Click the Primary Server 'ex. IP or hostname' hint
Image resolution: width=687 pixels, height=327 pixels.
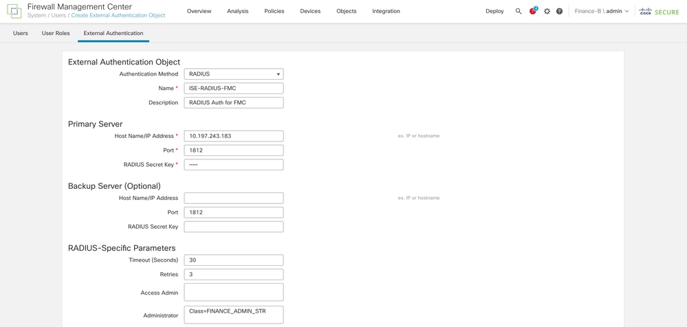tap(418, 136)
